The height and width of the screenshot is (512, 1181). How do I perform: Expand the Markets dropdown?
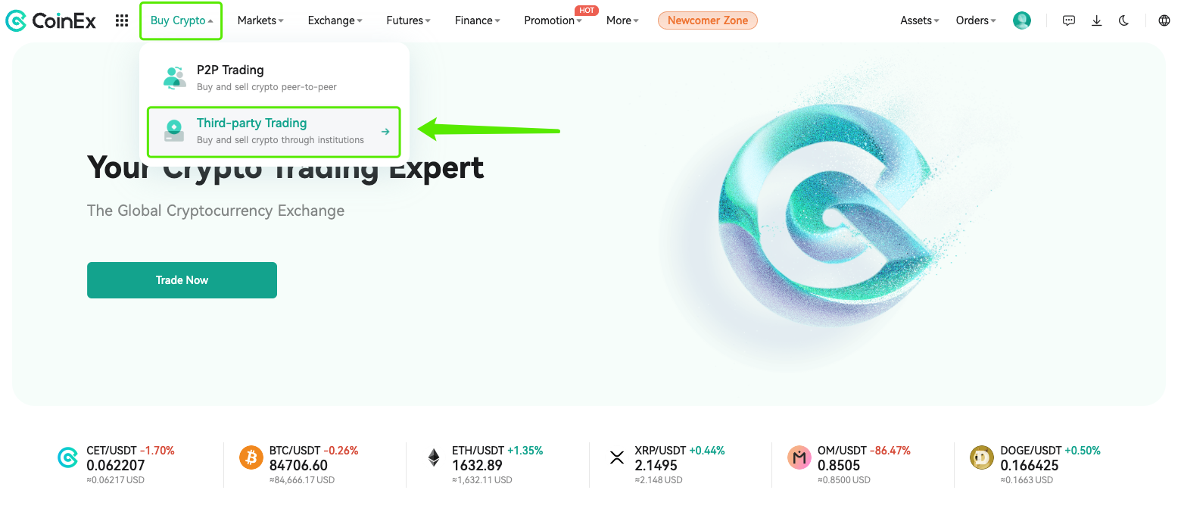[260, 20]
